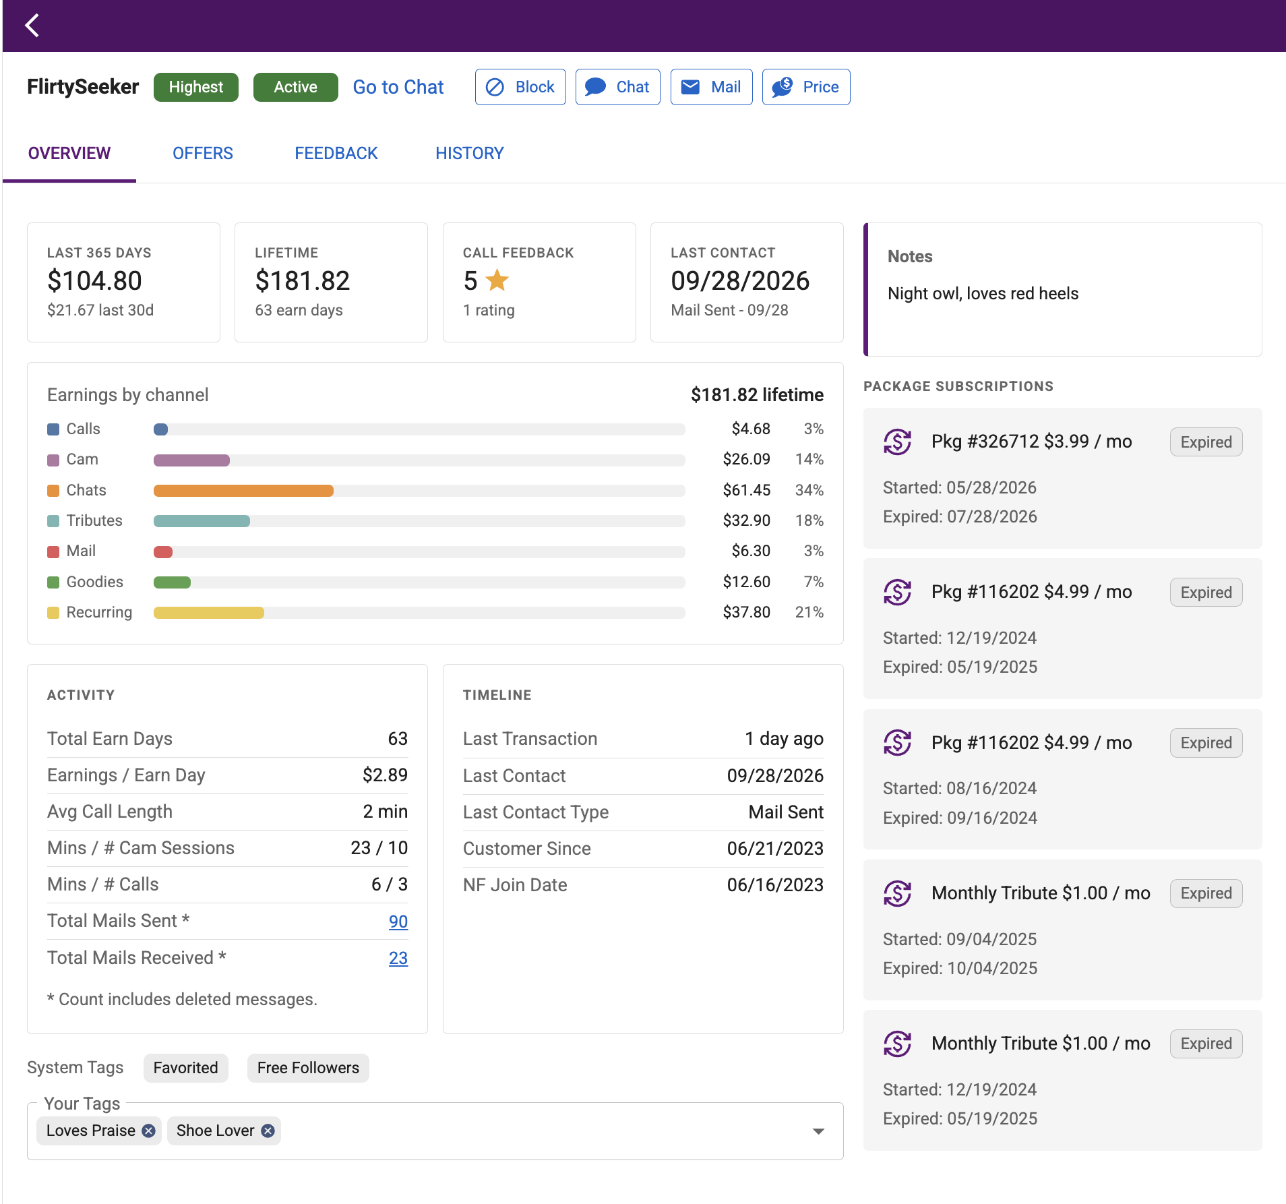Screen dimensions: 1286x1204
Task: Remove the Loves Praise tag
Action: tap(148, 1131)
